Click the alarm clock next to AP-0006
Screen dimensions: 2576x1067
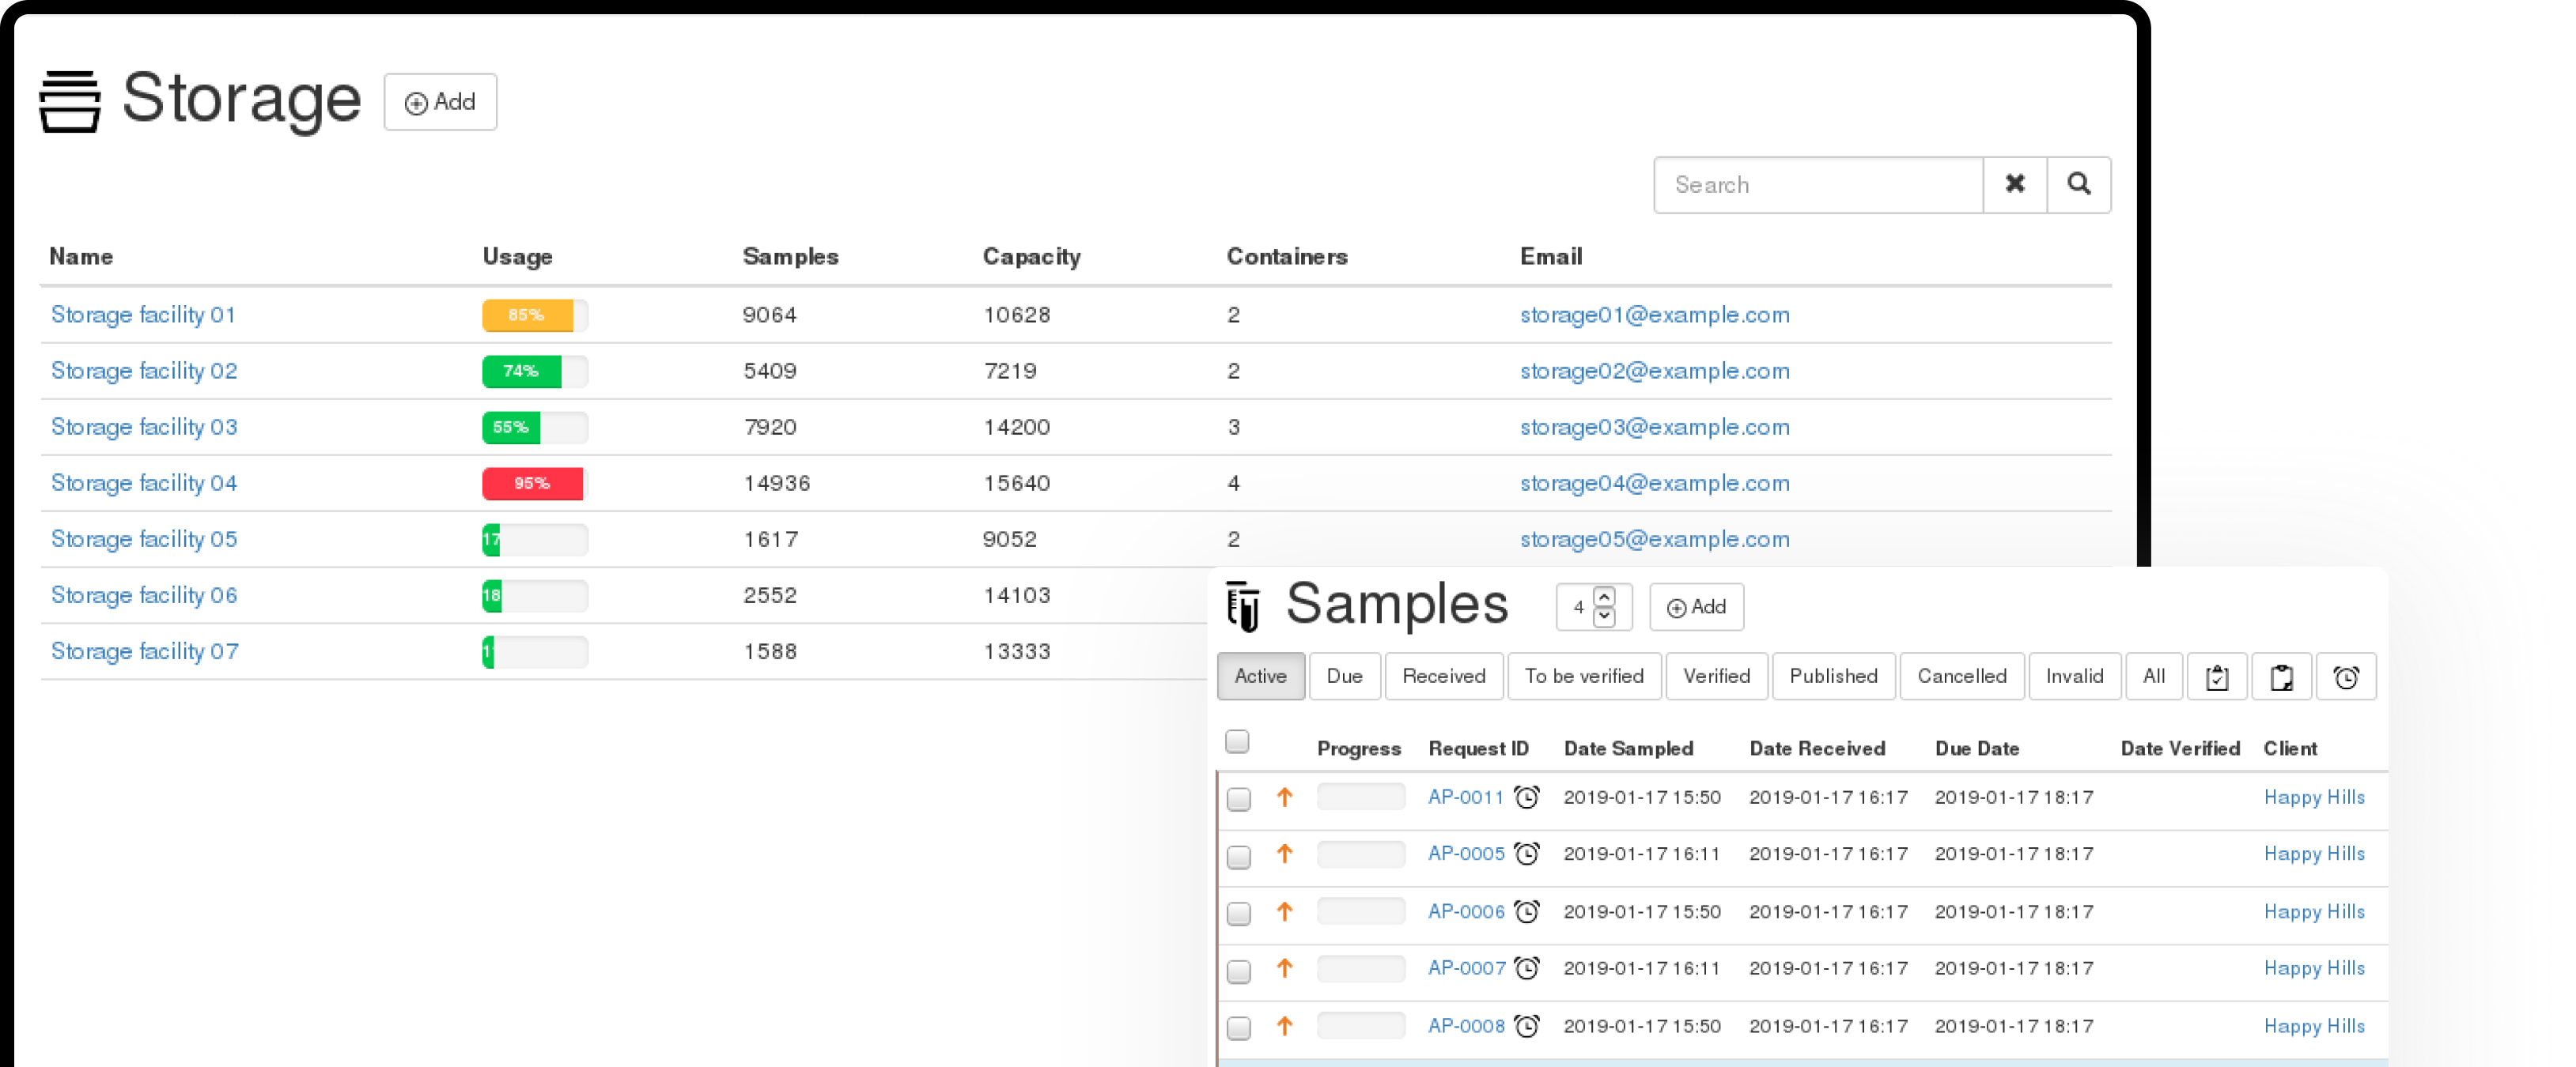point(1526,911)
